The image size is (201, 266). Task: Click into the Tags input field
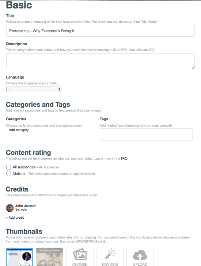[x=146, y=134]
